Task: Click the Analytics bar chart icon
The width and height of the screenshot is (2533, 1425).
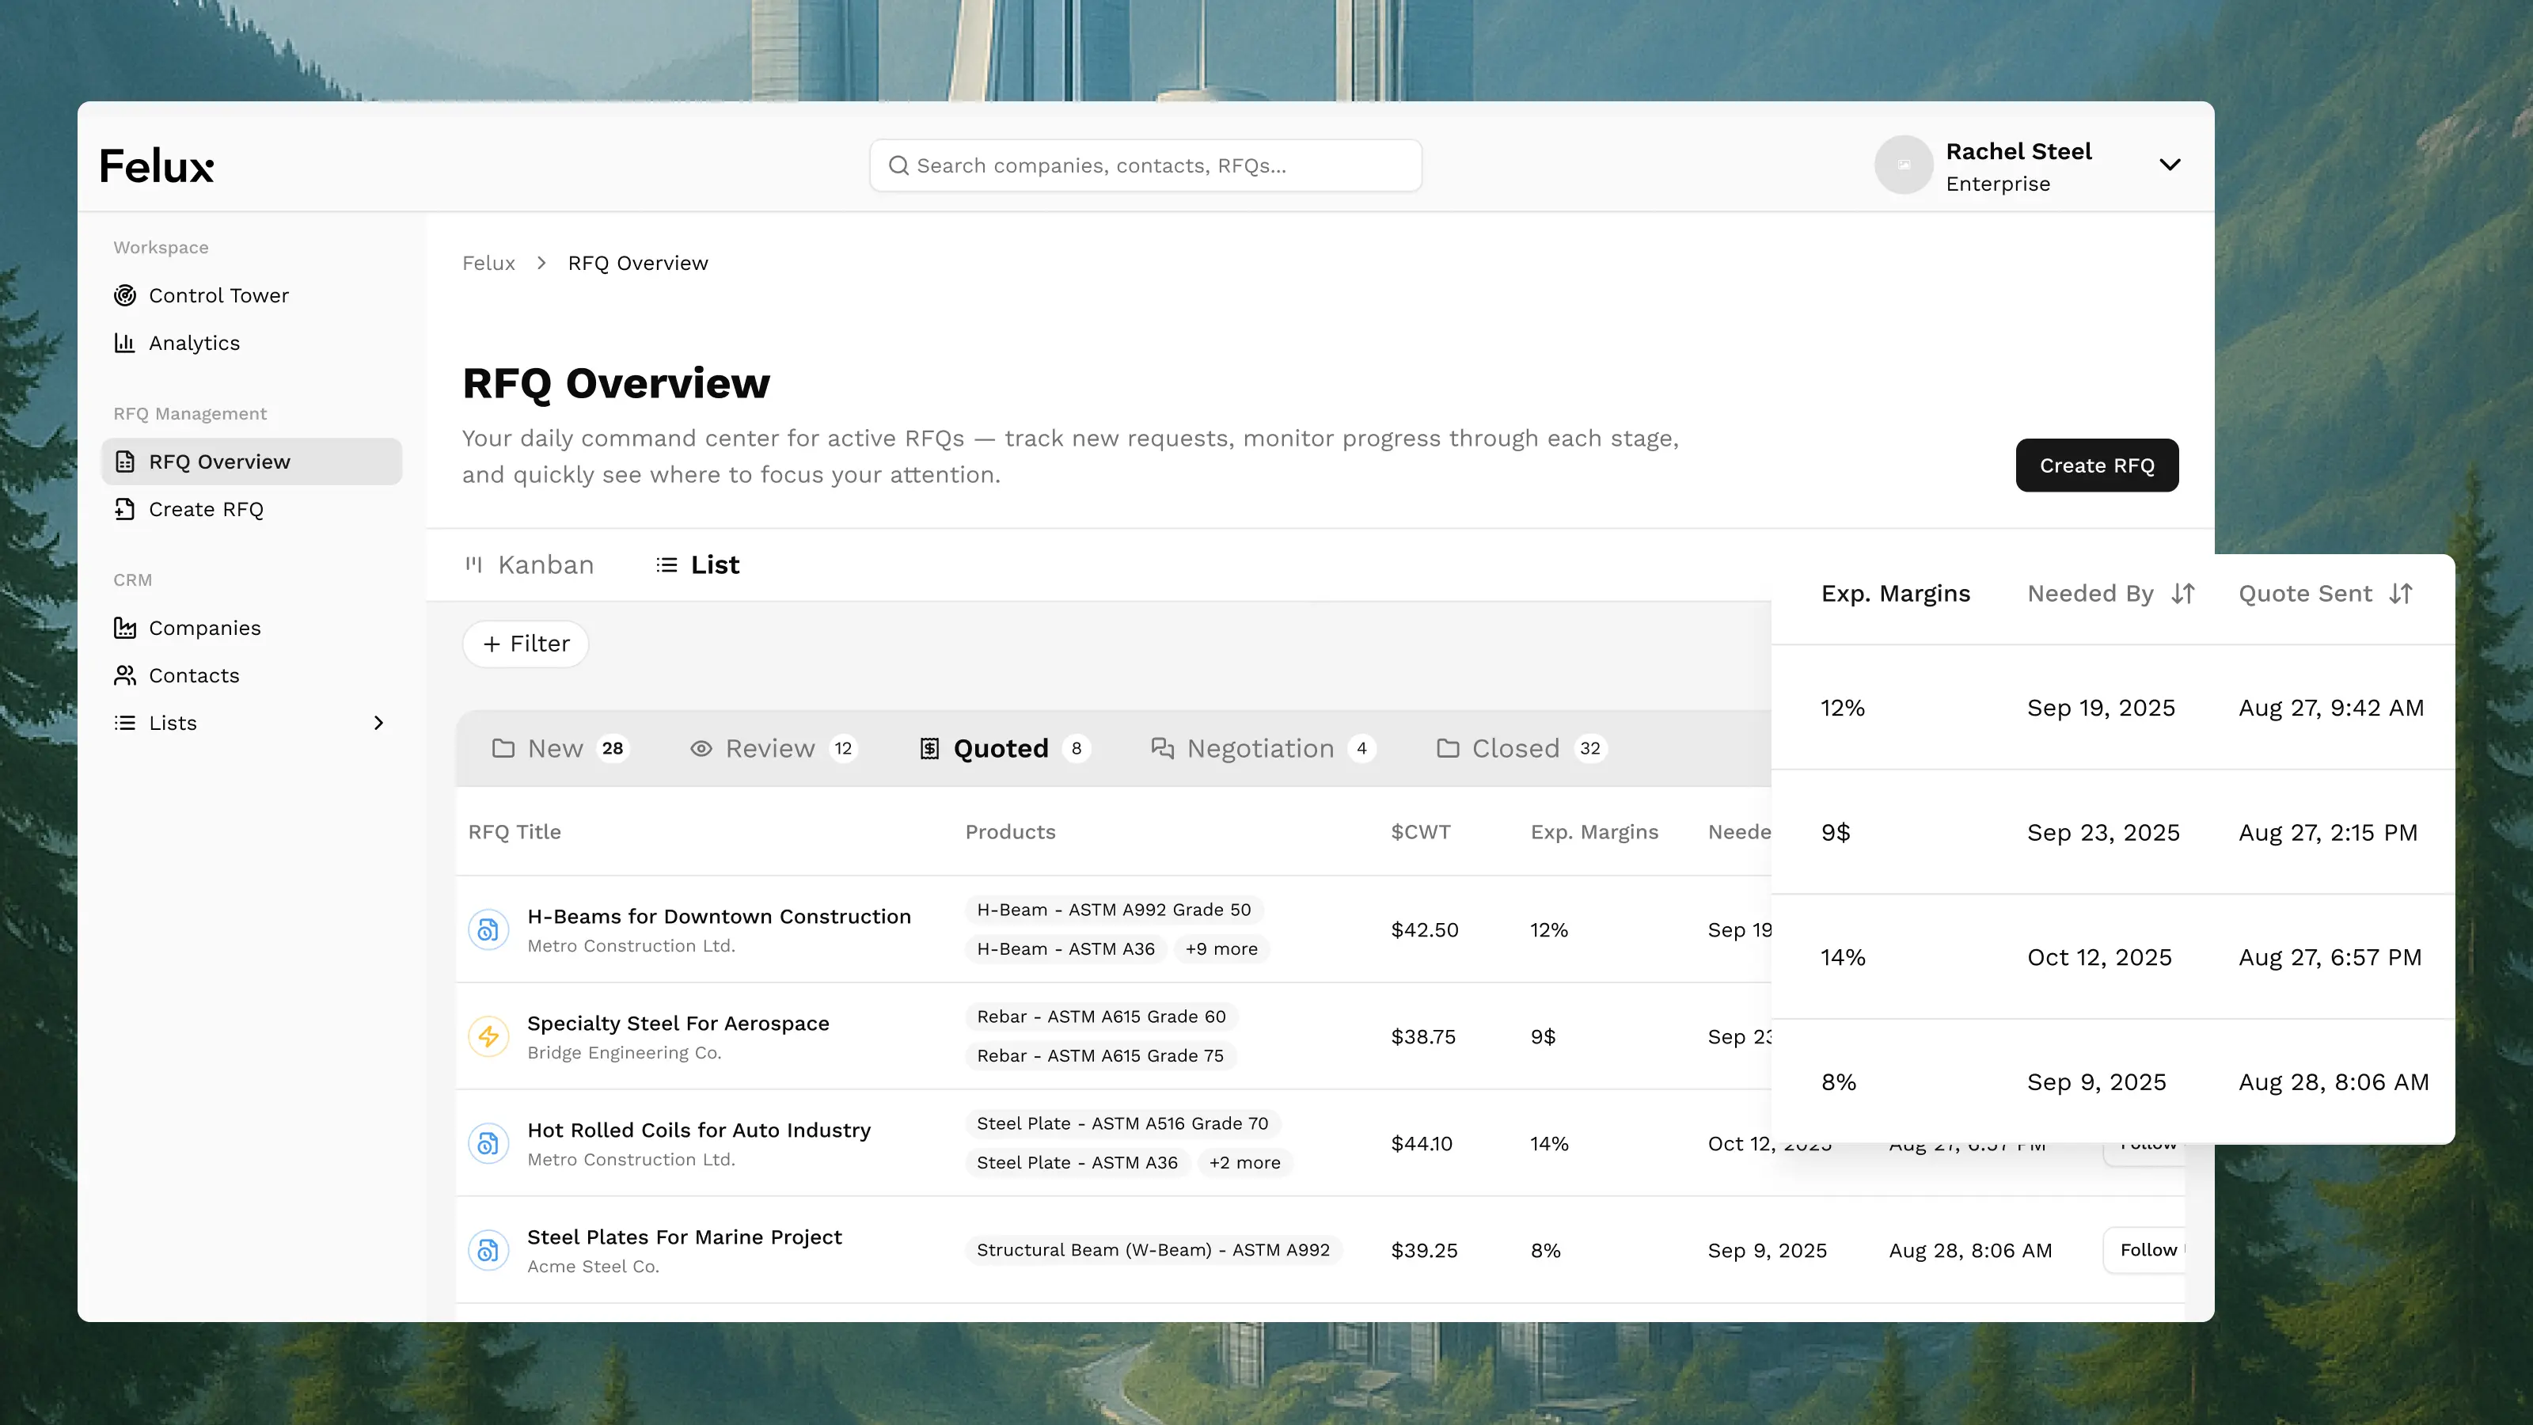Action: tap(124, 342)
